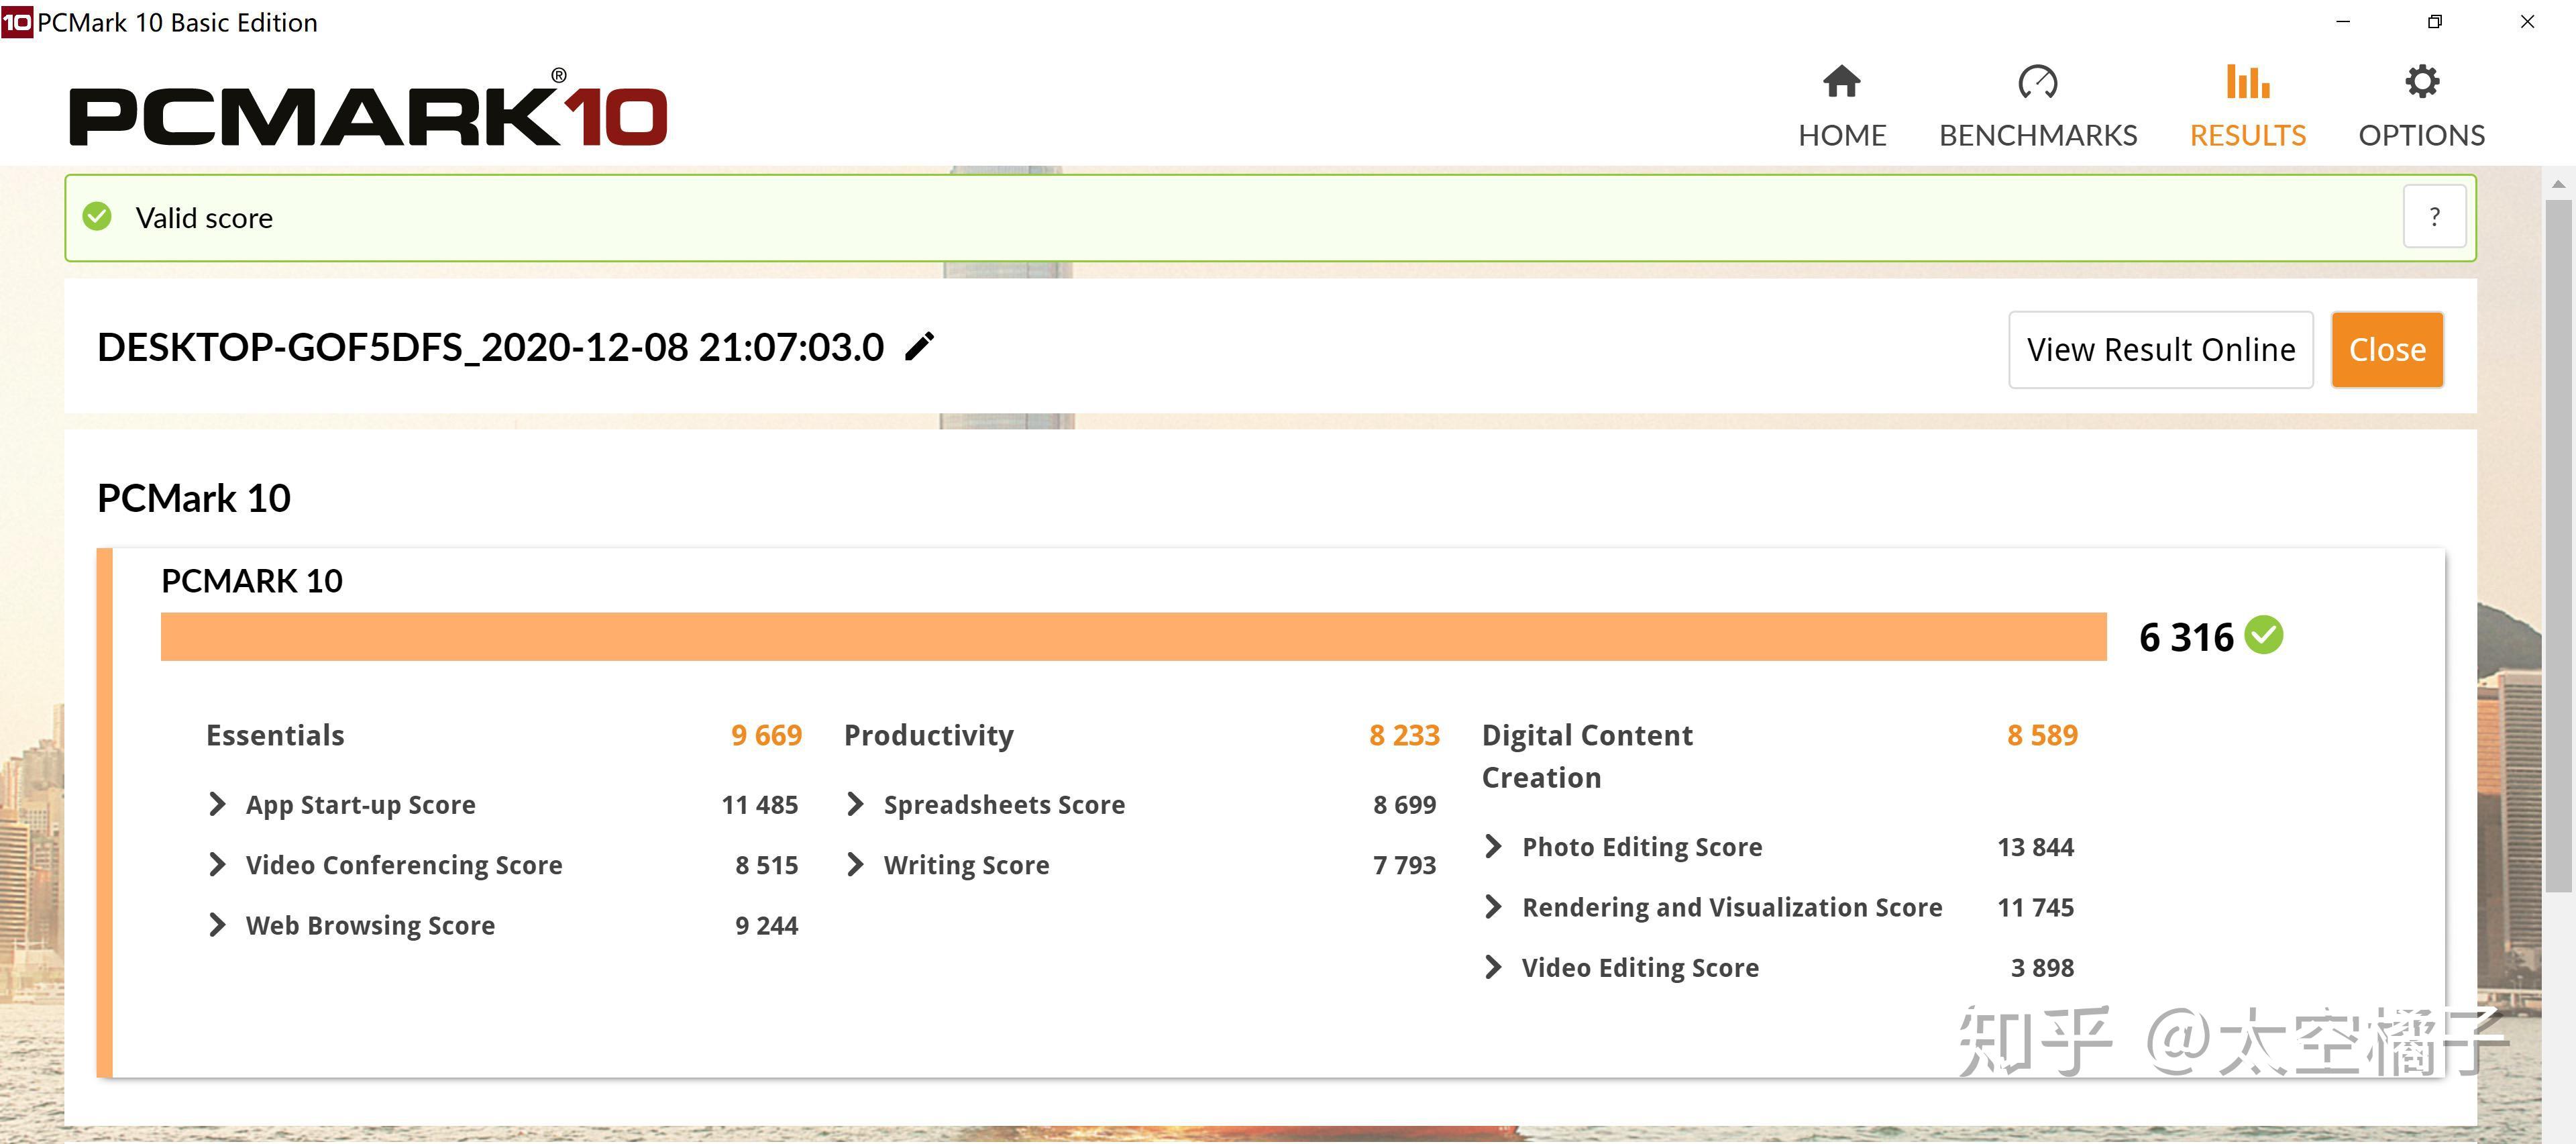Image resolution: width=2576 pixels, height=1144 pixels.
Task: Expand Web Browsing Score row
Action: click(217, 925)
